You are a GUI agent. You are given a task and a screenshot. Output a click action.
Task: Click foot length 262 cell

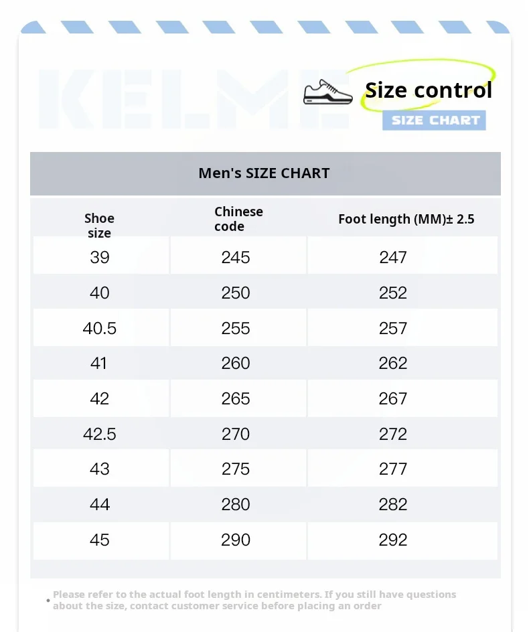click(x=393, y=363)
